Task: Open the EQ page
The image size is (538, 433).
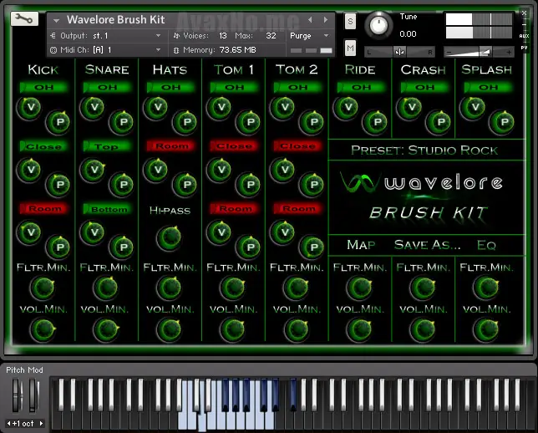Action: click(x=486, y=245)
